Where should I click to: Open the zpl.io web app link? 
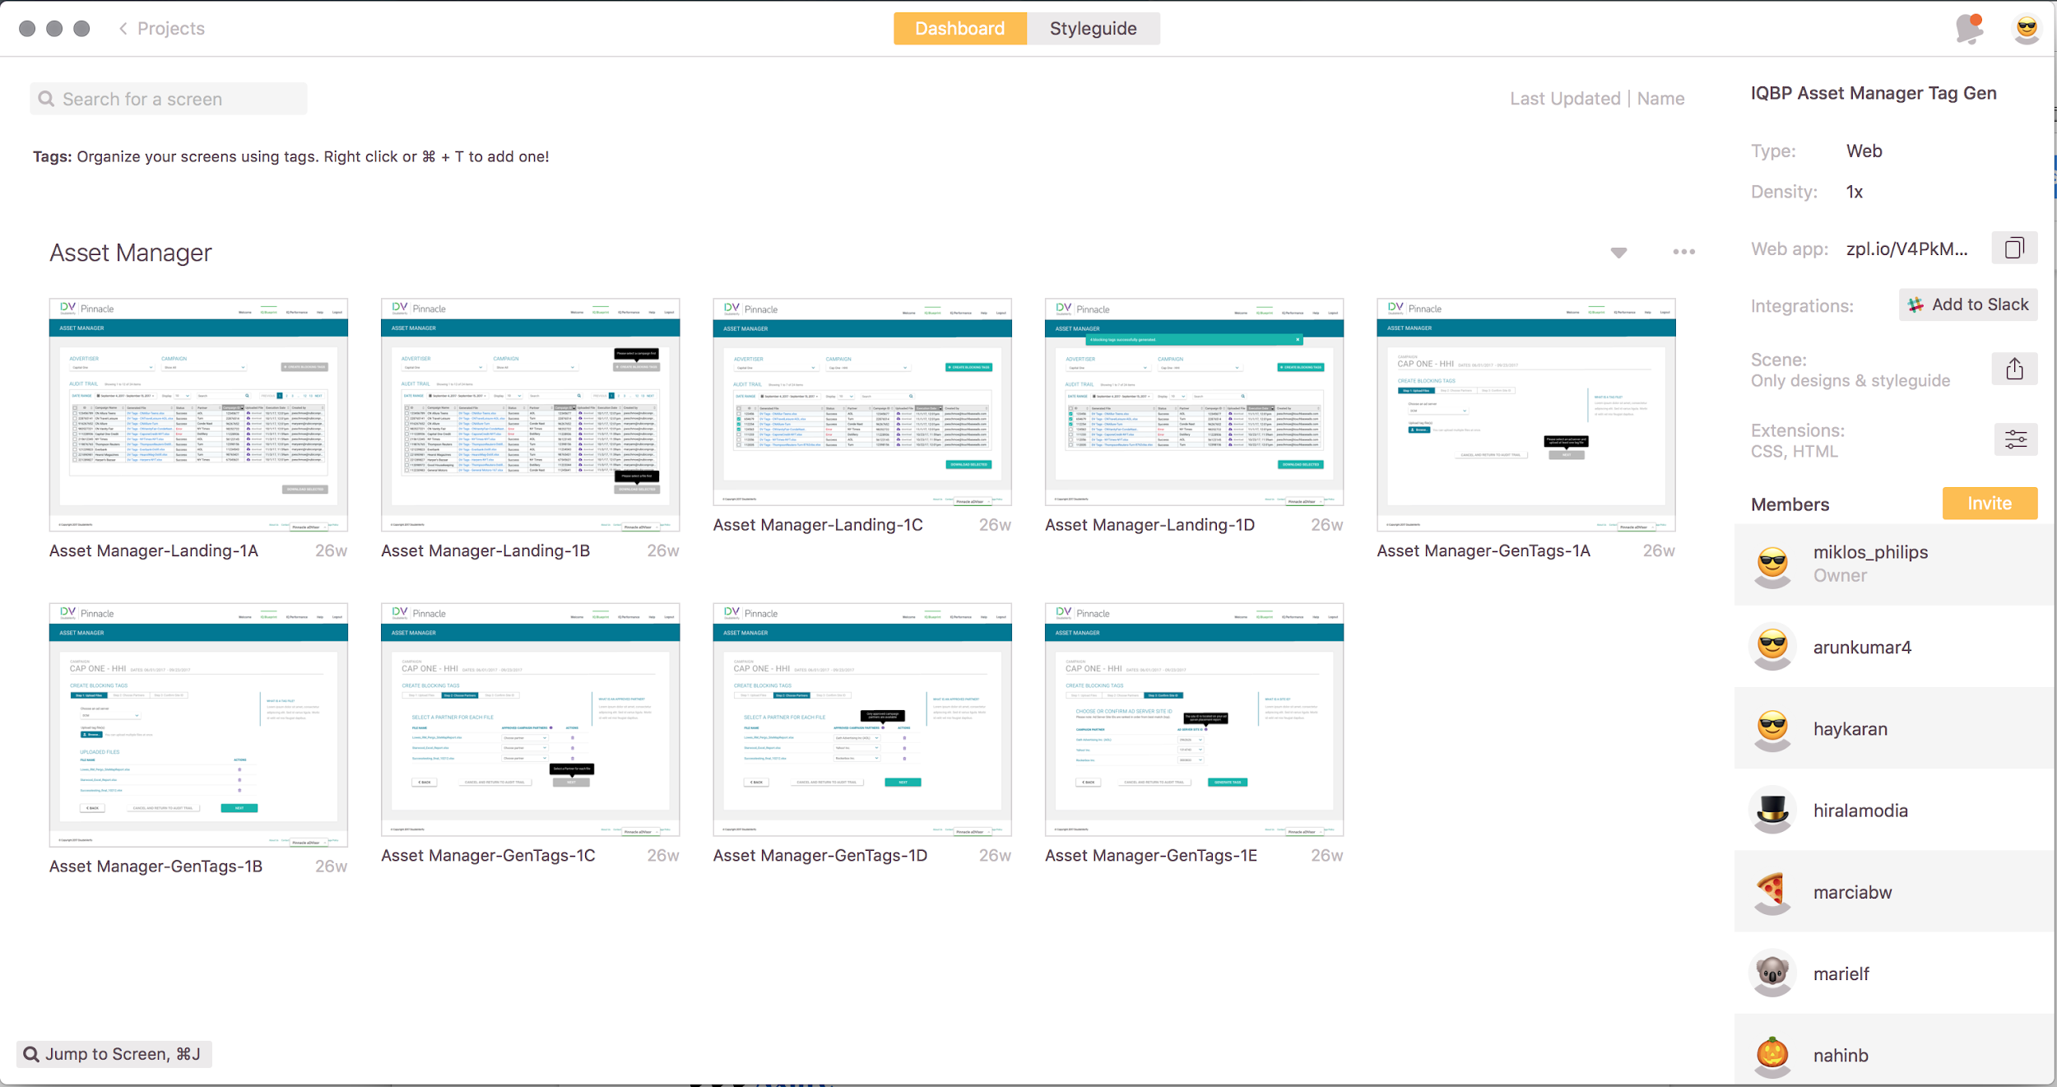(1906, 249)
